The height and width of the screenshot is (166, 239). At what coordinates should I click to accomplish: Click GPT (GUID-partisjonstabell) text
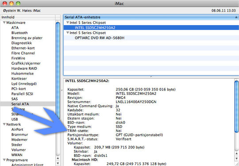139,135
